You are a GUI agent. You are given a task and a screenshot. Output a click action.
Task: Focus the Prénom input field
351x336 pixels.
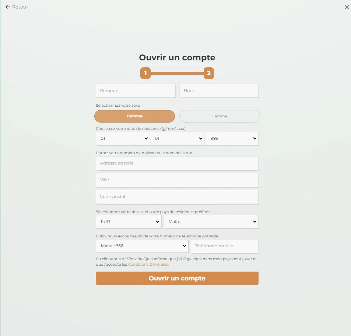[x=136, y=91]
